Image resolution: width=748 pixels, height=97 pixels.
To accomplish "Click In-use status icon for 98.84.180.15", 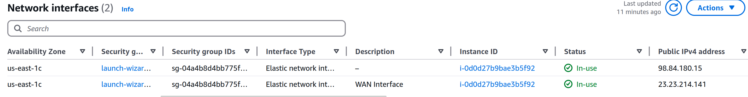I will click(568, 68).
